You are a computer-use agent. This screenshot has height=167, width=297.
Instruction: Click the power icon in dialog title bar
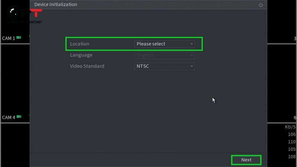click(x=261, y=5)
